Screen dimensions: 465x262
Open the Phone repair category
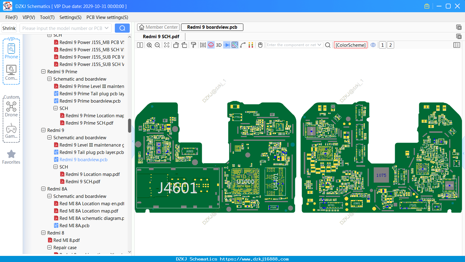click(11, 51)
